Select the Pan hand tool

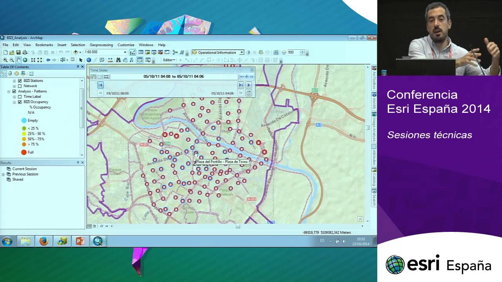[18, 60]
